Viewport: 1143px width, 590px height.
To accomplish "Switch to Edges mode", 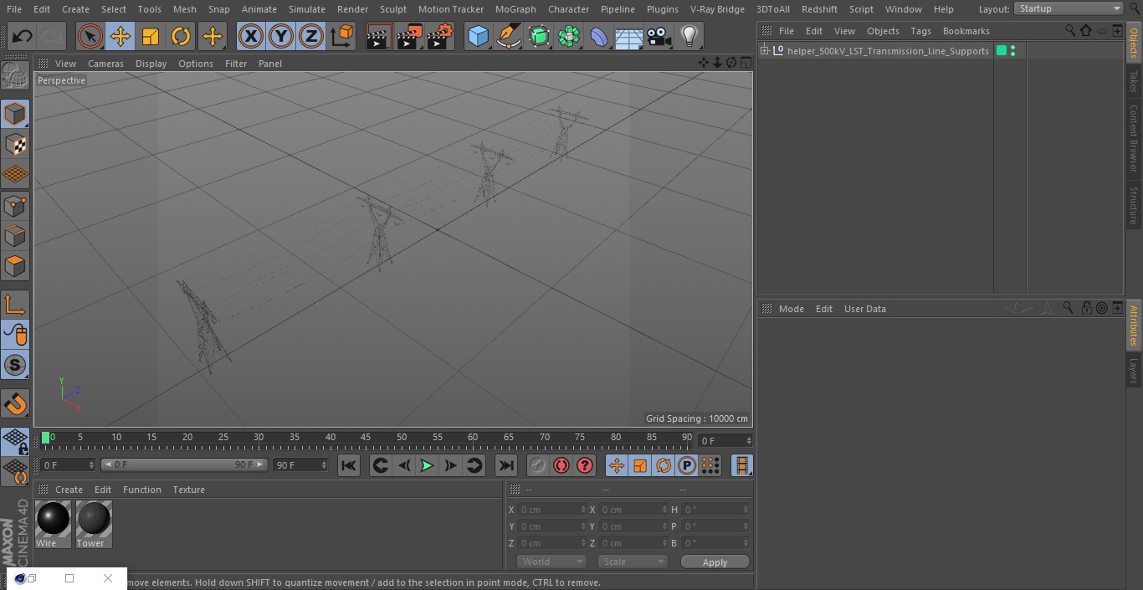I will click(15, 235).
